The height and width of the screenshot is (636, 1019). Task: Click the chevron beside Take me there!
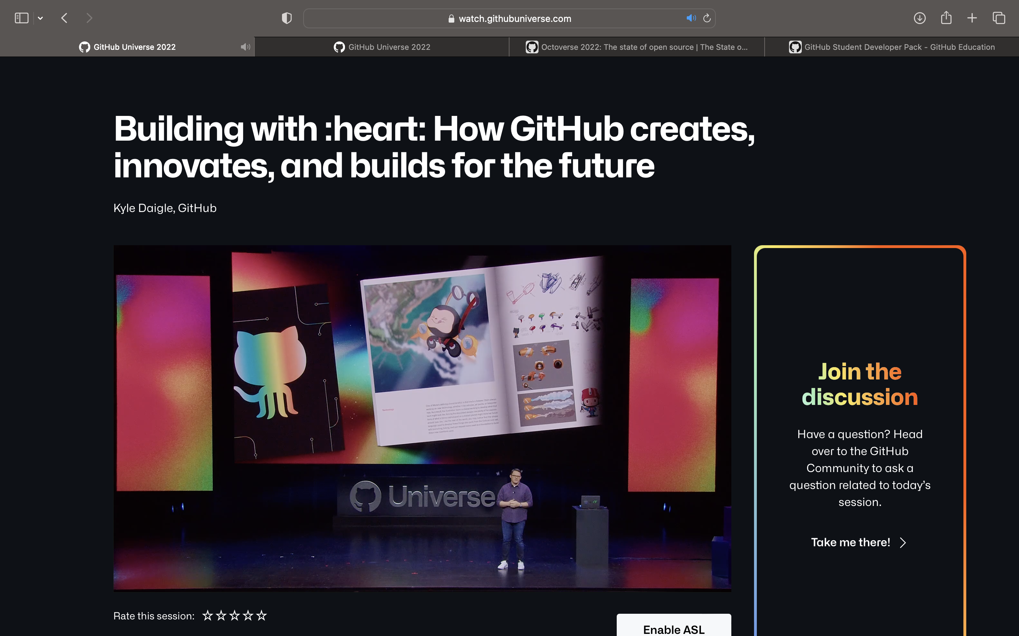tap(902, 543)
